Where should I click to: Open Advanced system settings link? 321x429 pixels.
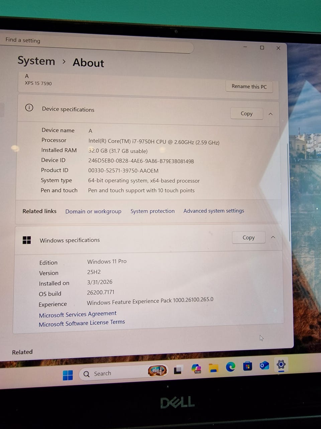[x=214, y=211]
